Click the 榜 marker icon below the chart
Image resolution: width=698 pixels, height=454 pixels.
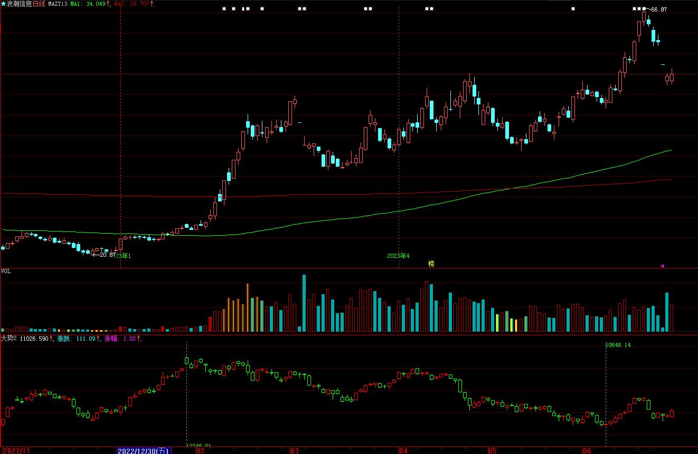coord(431,263)
